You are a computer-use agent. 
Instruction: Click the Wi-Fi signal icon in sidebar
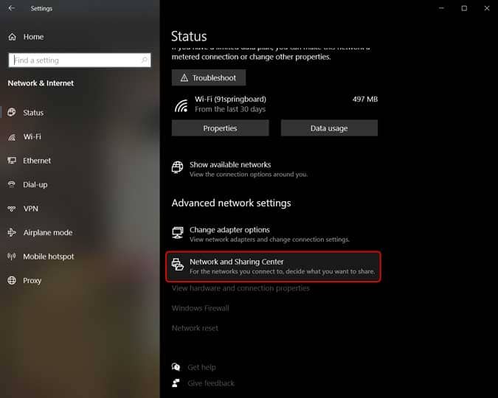[12, 137]
